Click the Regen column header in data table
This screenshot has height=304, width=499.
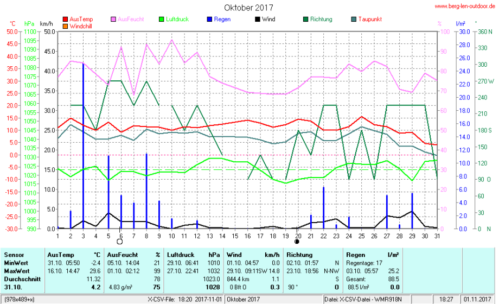[x=355, y=255]
